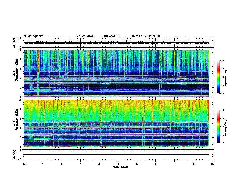Click the time axis tick label '9'
The width and height of the screenshot is (239, 184).
193,164
